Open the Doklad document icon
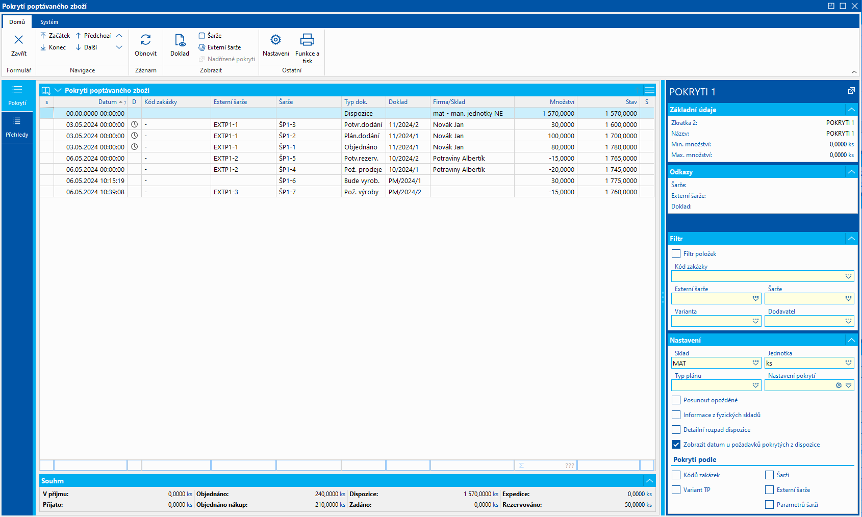Screen dimensions: 862x517 pyautogui.click(x=180, y=40)
